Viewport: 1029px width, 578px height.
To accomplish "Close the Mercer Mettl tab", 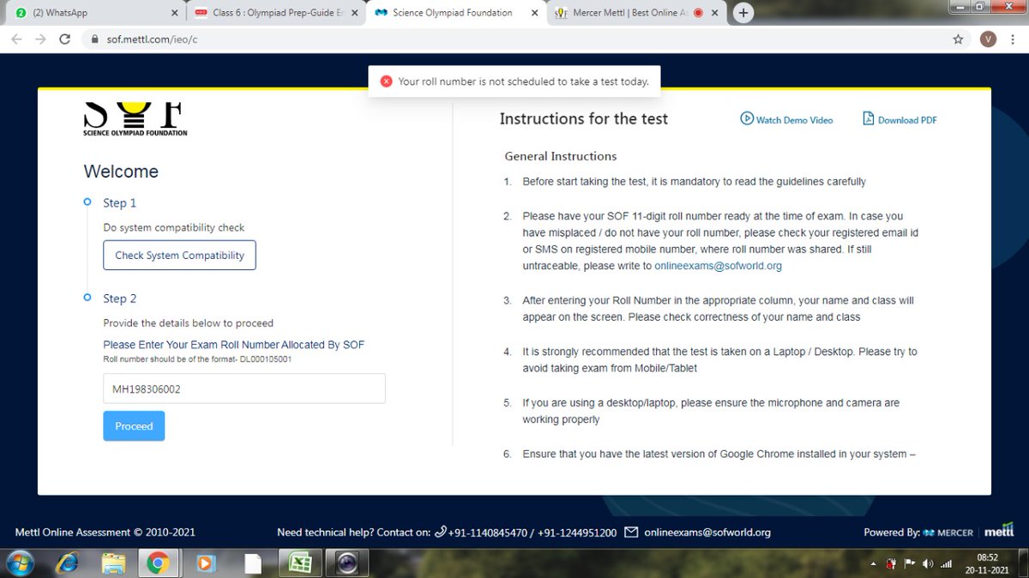I will tap(713, 14).
